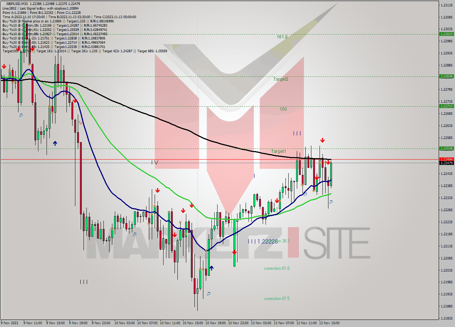
Task: Click the 'I I I 1.22228' wave label
Action: coord(263,241)
